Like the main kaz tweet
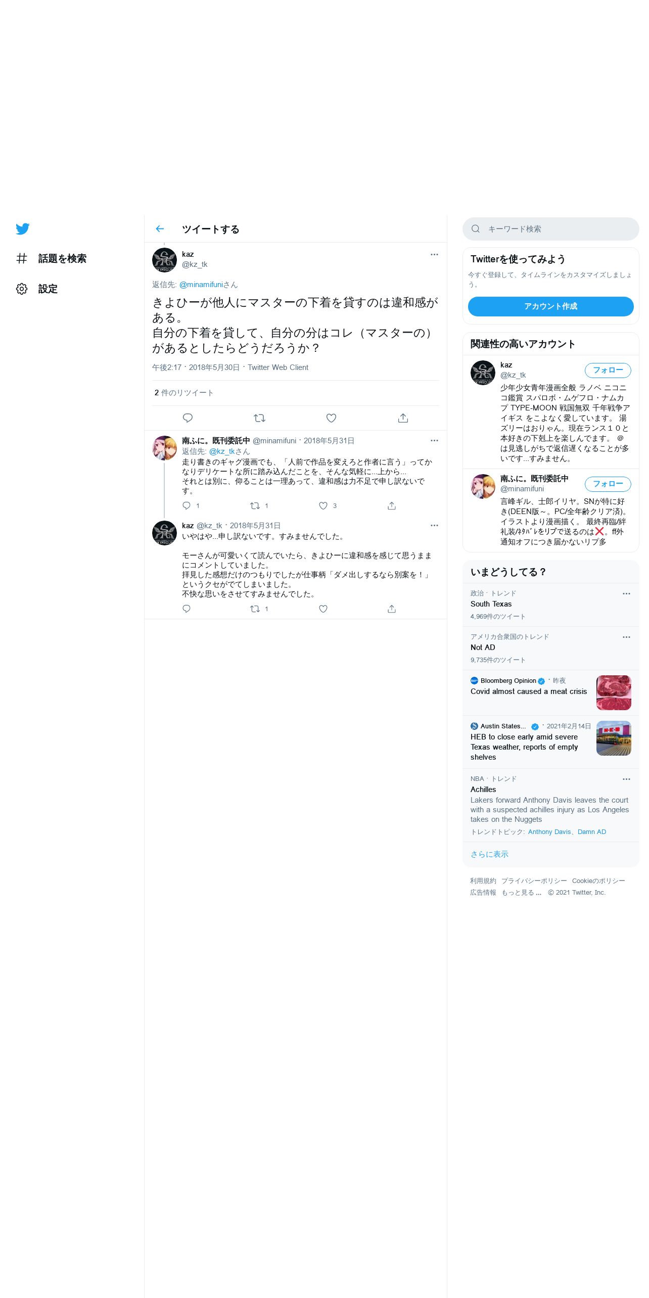The height and width of the screenshot is (1298, 649). 331,418
